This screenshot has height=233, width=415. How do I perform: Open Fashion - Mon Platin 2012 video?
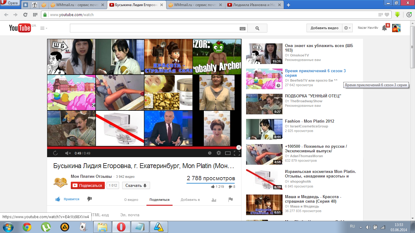point(310,121)
